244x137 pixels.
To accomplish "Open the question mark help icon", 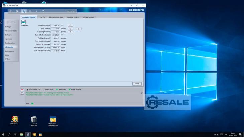I will coord(43,11).
